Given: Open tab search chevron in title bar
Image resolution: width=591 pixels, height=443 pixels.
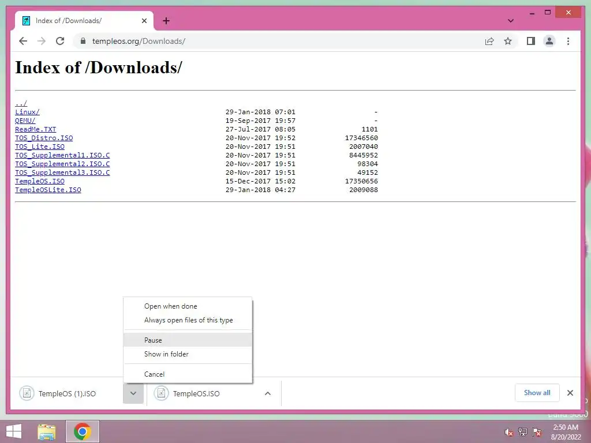Looking at the screenshot, I should pos(510,21).
